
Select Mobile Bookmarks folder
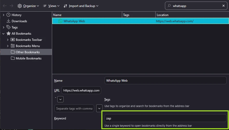click(x=29, y=58)
